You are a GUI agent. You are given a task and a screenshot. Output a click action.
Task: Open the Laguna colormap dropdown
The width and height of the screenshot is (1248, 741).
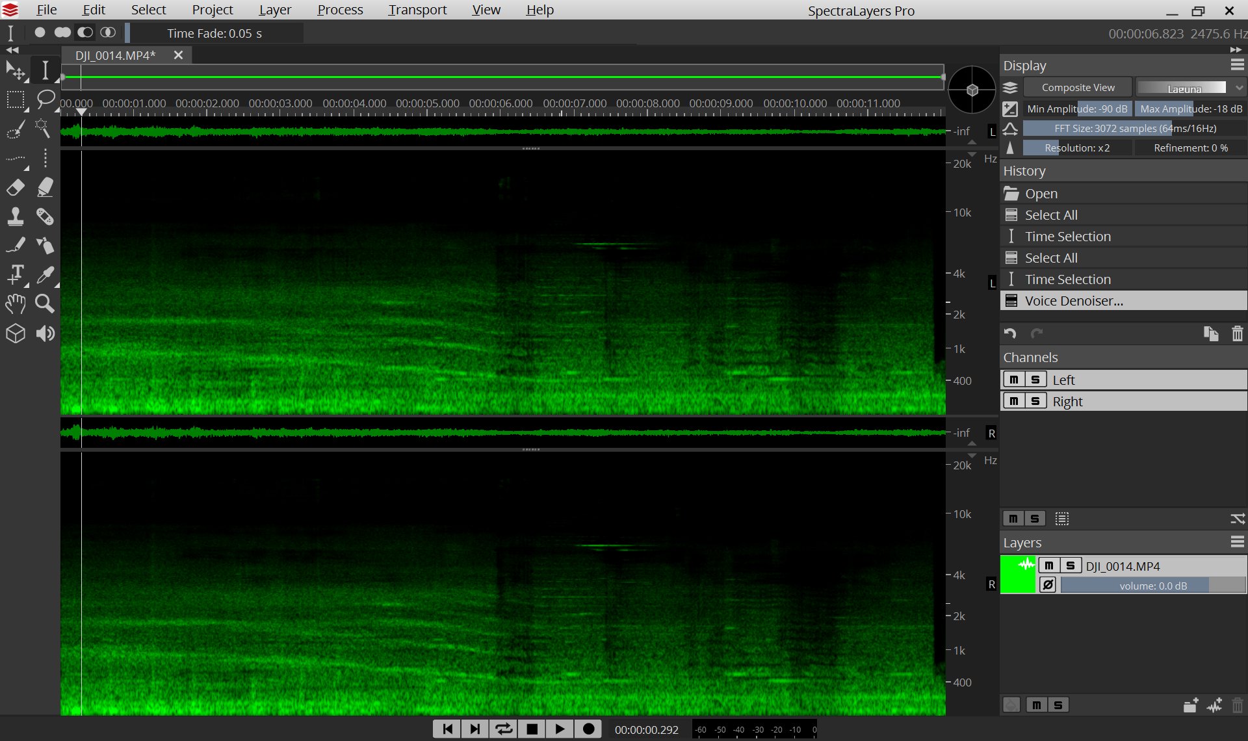1191,88
